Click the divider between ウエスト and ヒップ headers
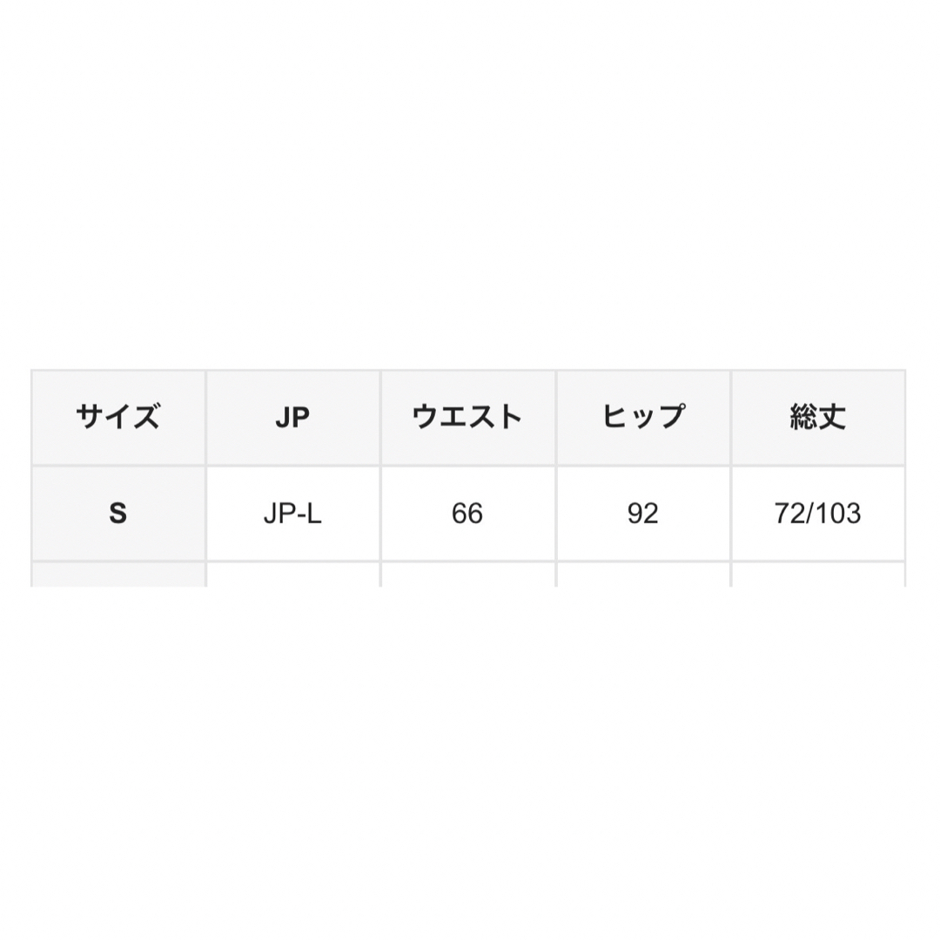This screenshot has width=940, height=940. click(x=556, y=417)
